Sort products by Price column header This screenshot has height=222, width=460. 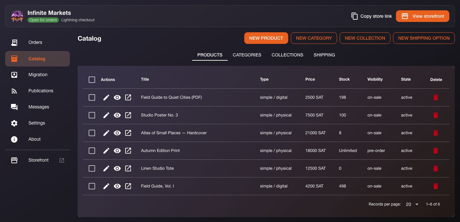click(x=310, y=79)
